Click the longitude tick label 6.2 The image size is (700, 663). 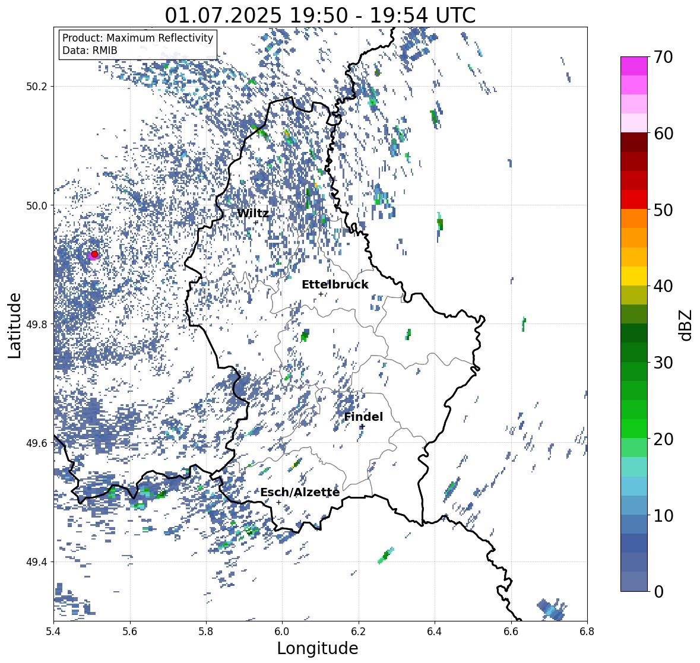359,632
